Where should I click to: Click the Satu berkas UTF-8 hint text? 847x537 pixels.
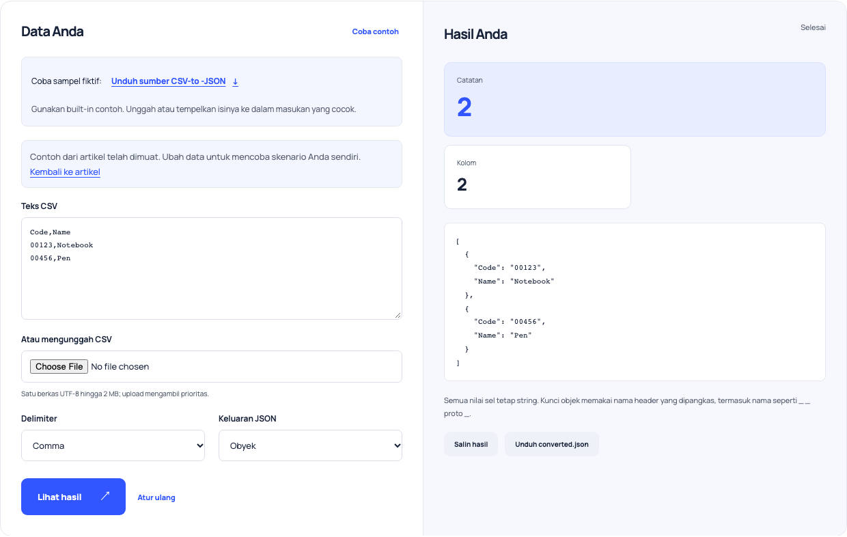[x=115, y=394]
